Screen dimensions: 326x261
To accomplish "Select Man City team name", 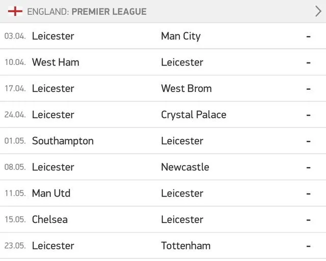I will (181, 36).
